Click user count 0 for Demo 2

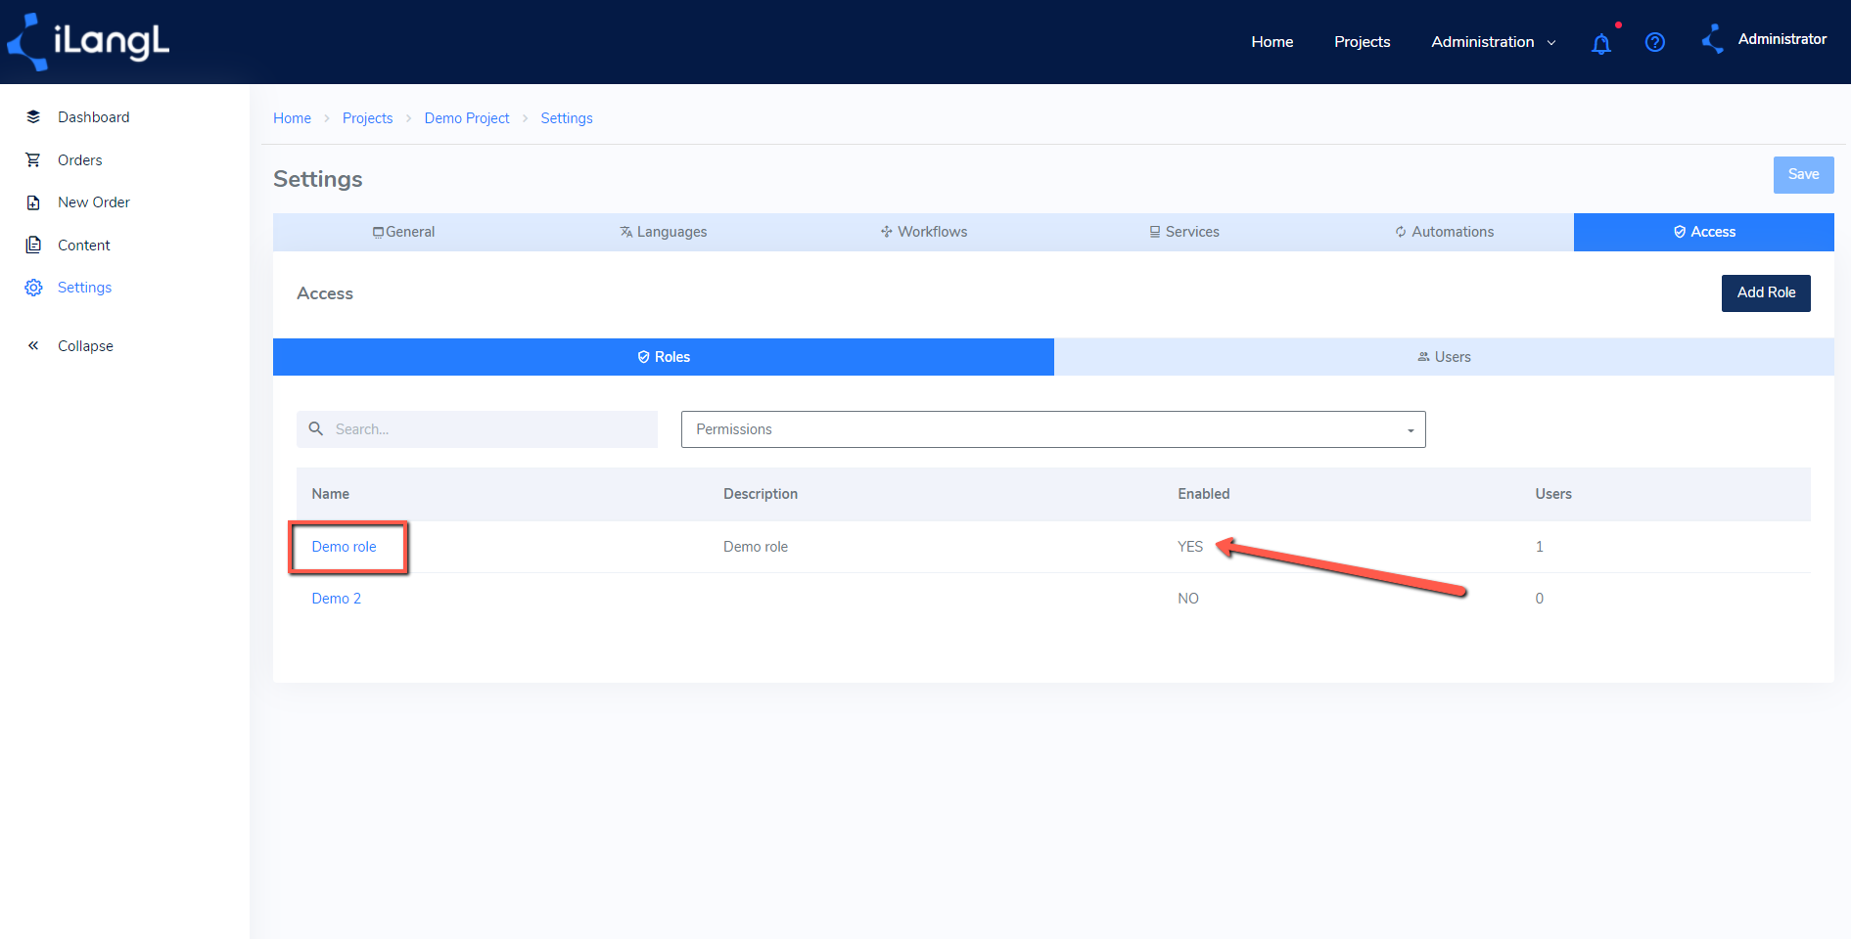click(x=1539, y=599)
